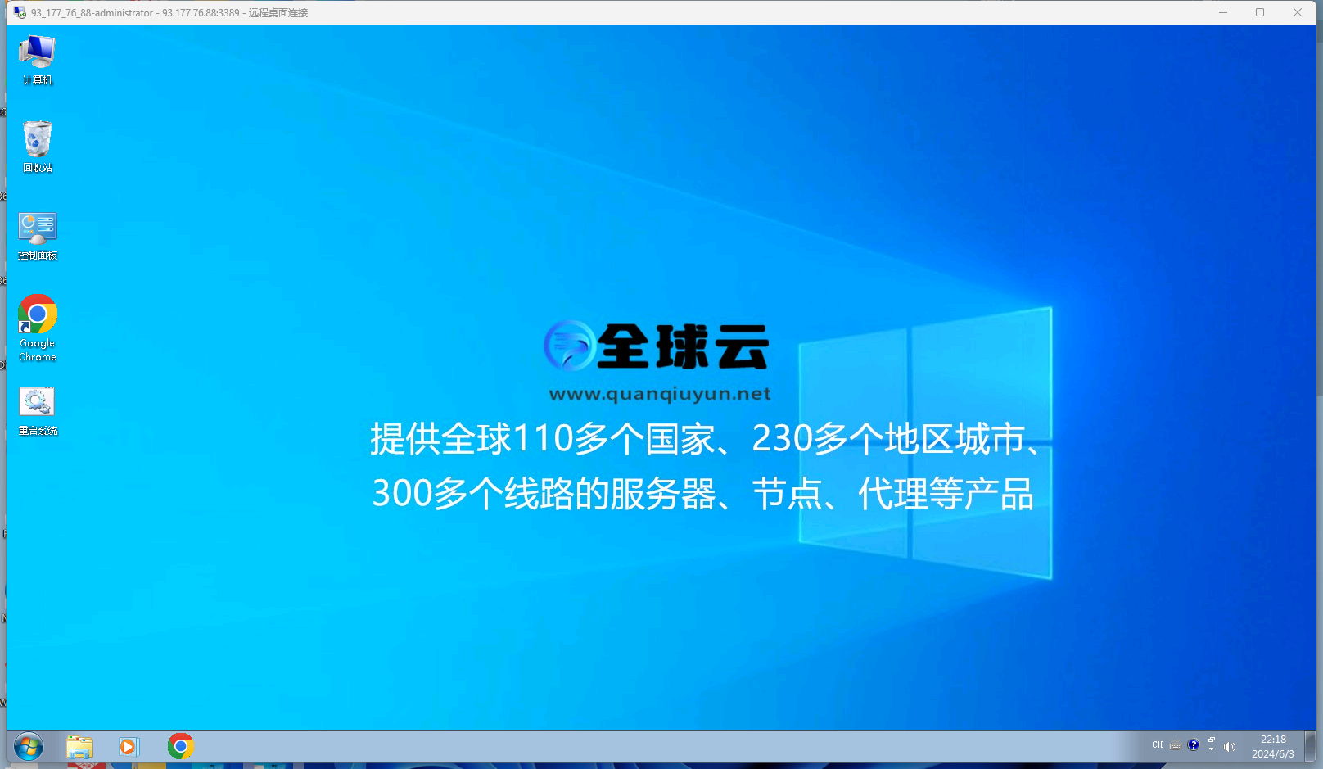1323x769 pixels.
Task: Open Chrome from the taskbar
Action: 181,747
